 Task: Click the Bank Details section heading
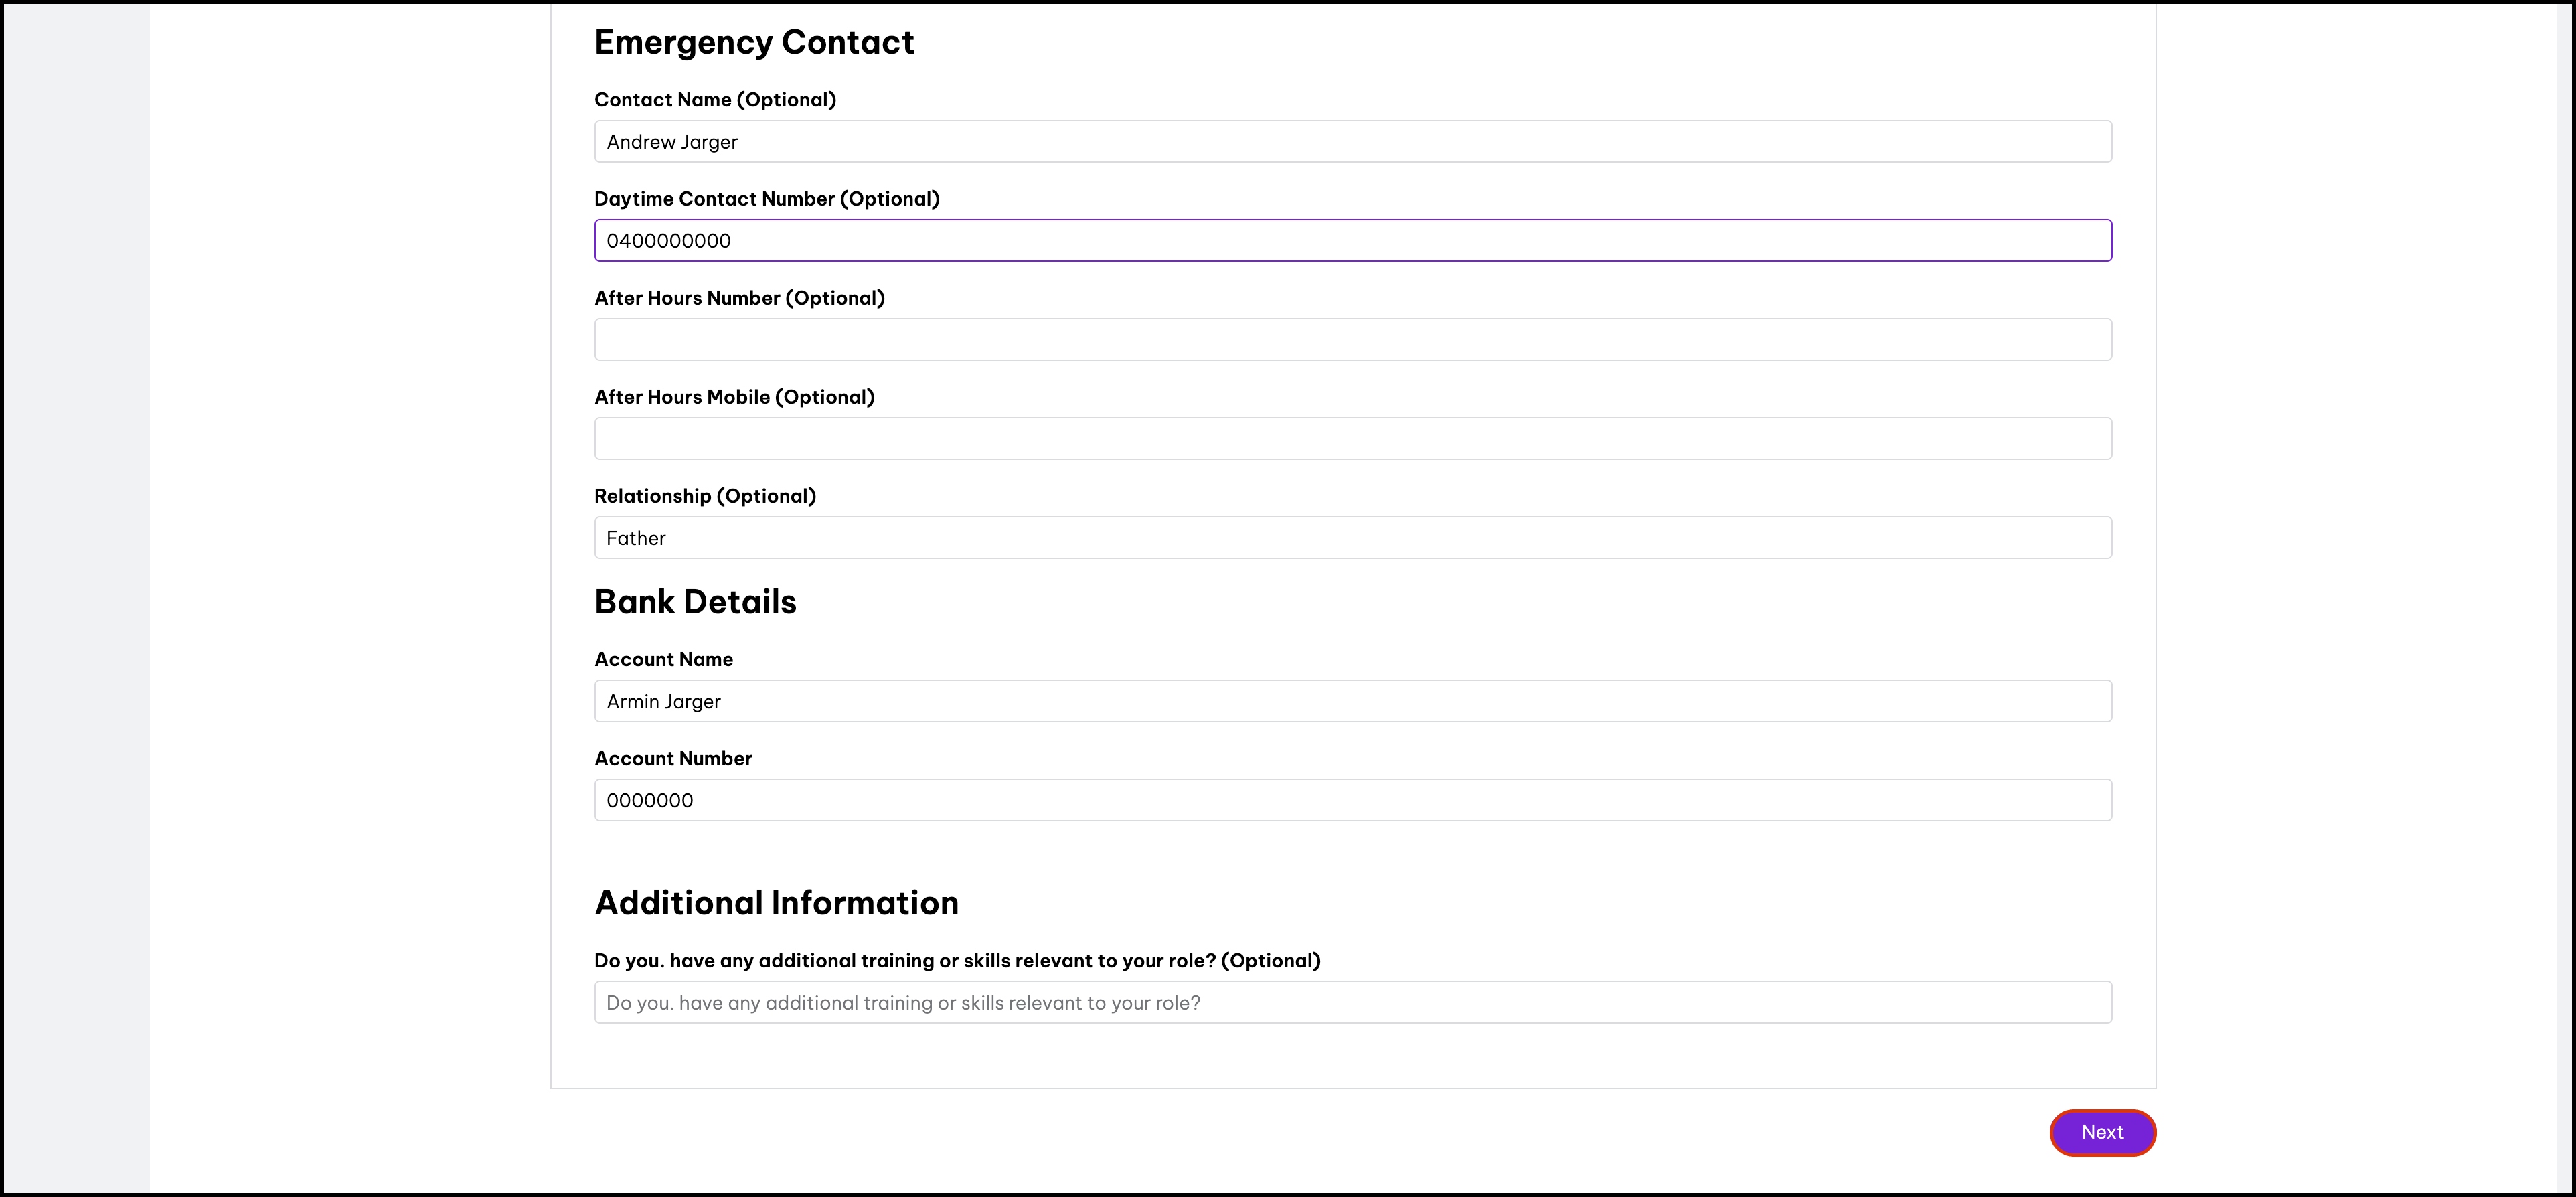click(x=695, y=602)
